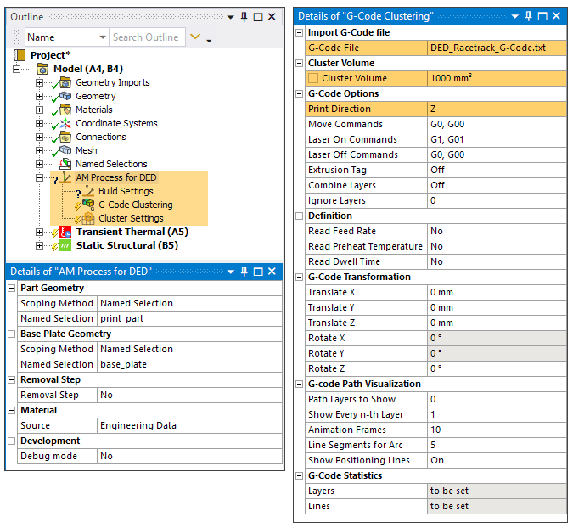Select the Materials icon in tree

click(65, 110)
